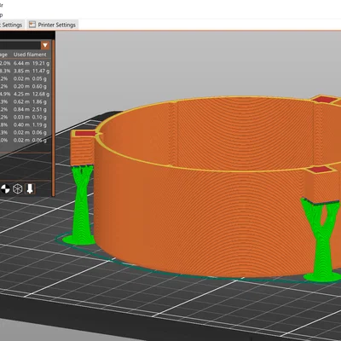The height and width of the screenshot is (341, 341).
Task: Select the legend row showing 0.60 g
Action: point(25,86)
